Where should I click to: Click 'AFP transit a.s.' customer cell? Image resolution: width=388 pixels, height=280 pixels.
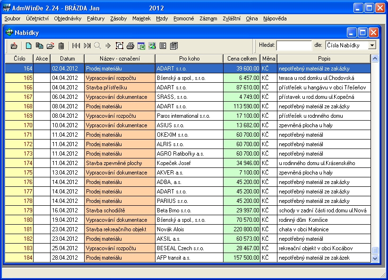(189, 258)
